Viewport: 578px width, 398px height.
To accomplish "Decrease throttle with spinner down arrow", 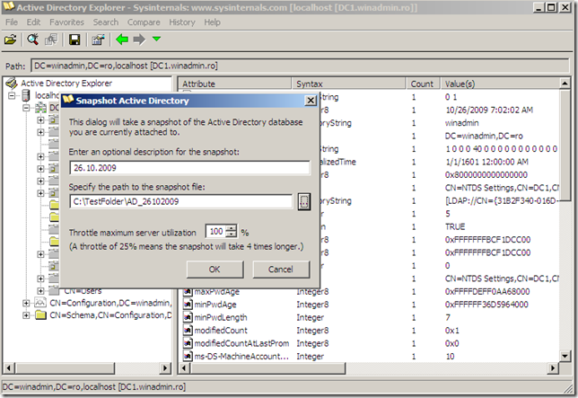I will tap(232, 234).
